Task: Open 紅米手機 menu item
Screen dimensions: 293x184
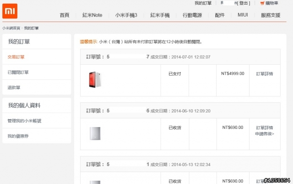Action: 160,15
